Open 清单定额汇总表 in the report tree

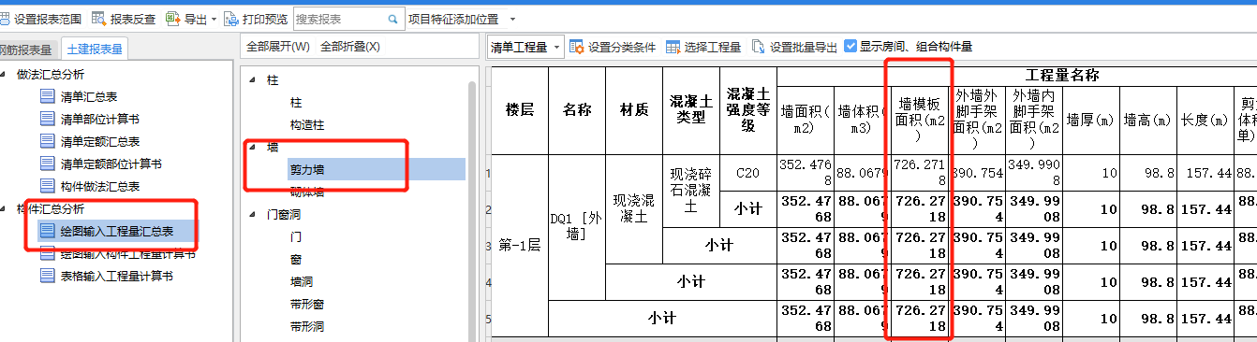[x=100, y=141]
